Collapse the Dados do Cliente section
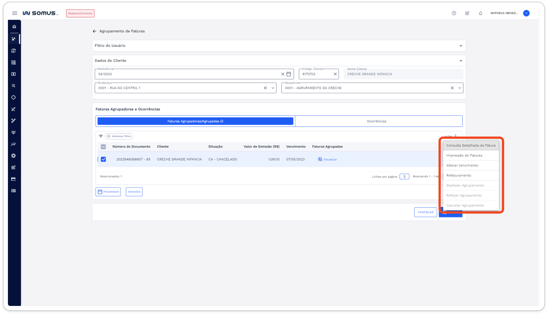The width and height of the screenshot is (548, 315). point(461,61)
